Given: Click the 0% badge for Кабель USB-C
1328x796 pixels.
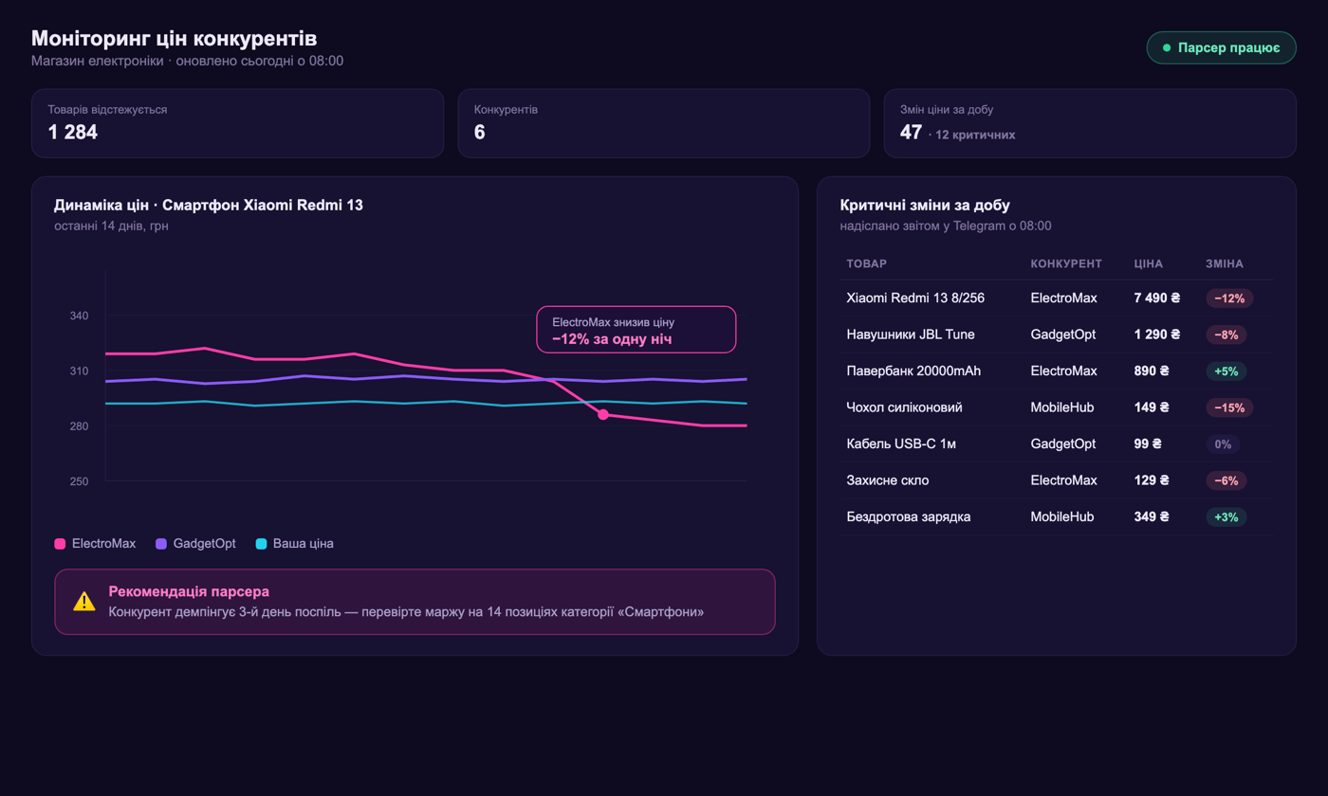Looking at the screenshot, I should 1223,443.
